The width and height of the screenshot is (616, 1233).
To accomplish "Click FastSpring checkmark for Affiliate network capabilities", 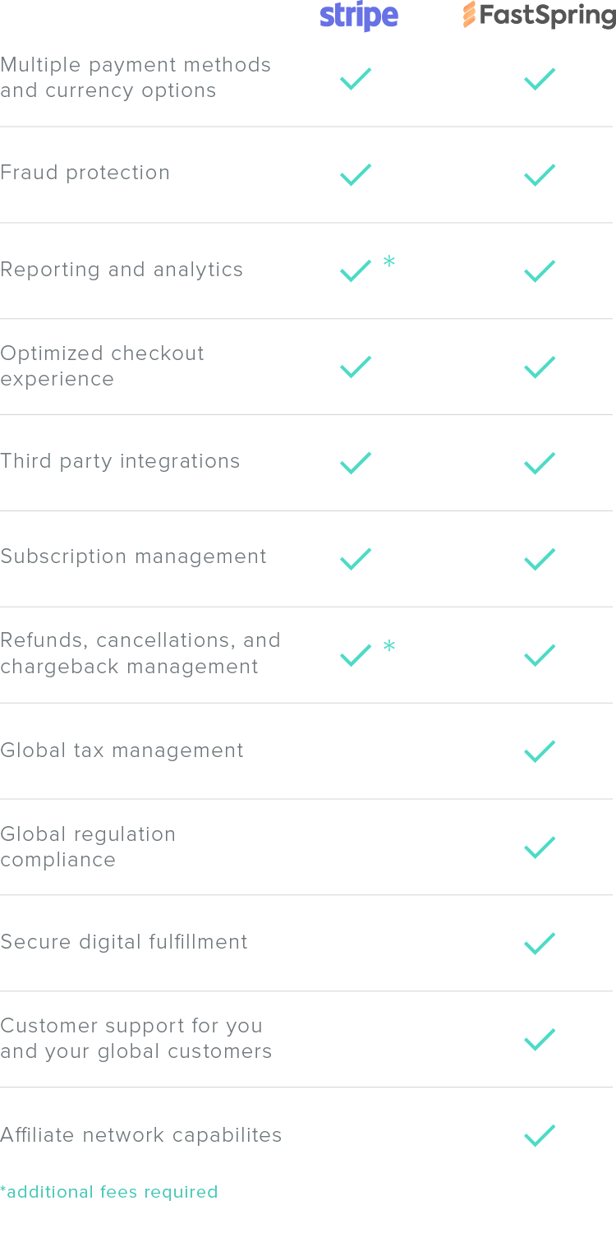I will 540,1136.
